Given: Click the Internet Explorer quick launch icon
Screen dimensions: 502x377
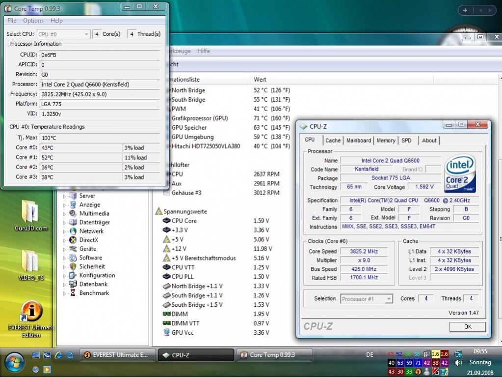Looking at the screenshot, I should (58, 355).
